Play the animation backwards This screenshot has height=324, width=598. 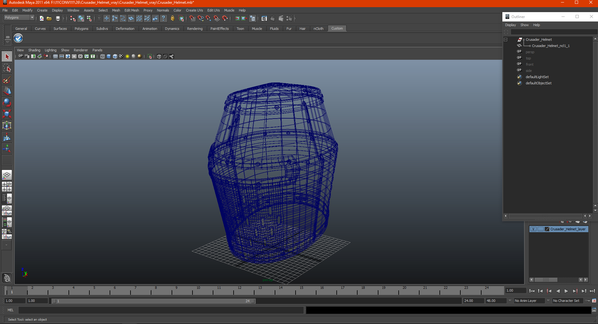pos(558,291)
